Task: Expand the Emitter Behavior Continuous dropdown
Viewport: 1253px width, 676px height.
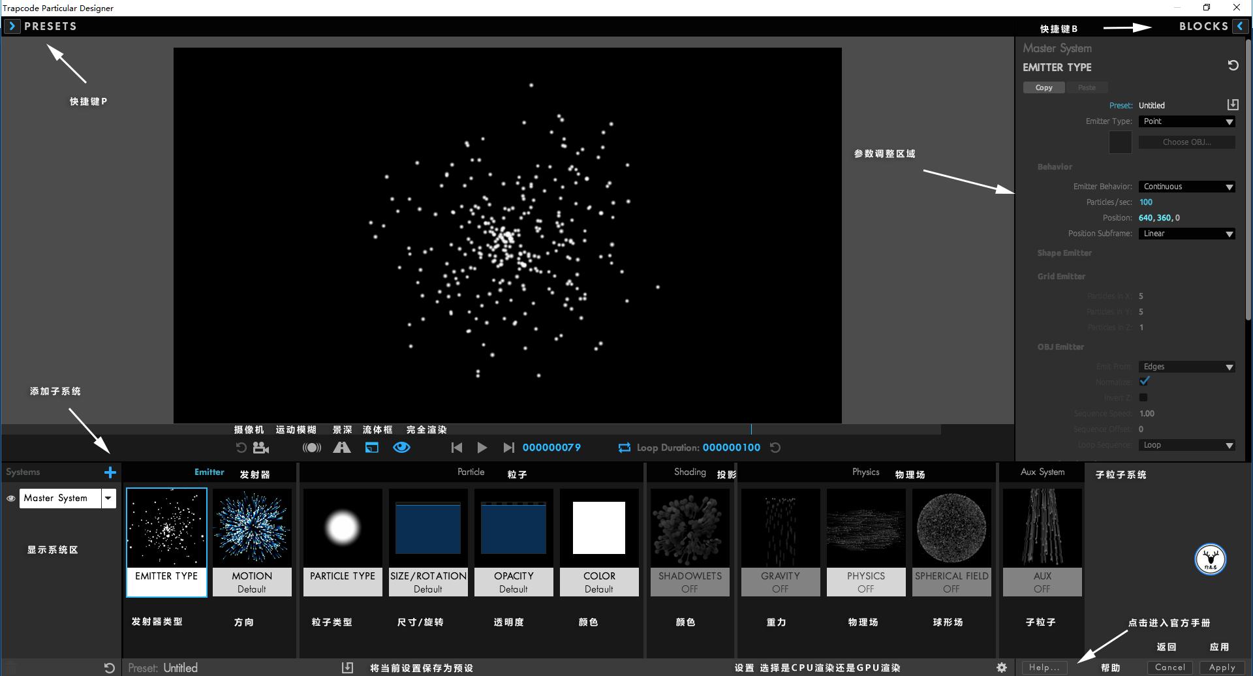Action: 1186,187
